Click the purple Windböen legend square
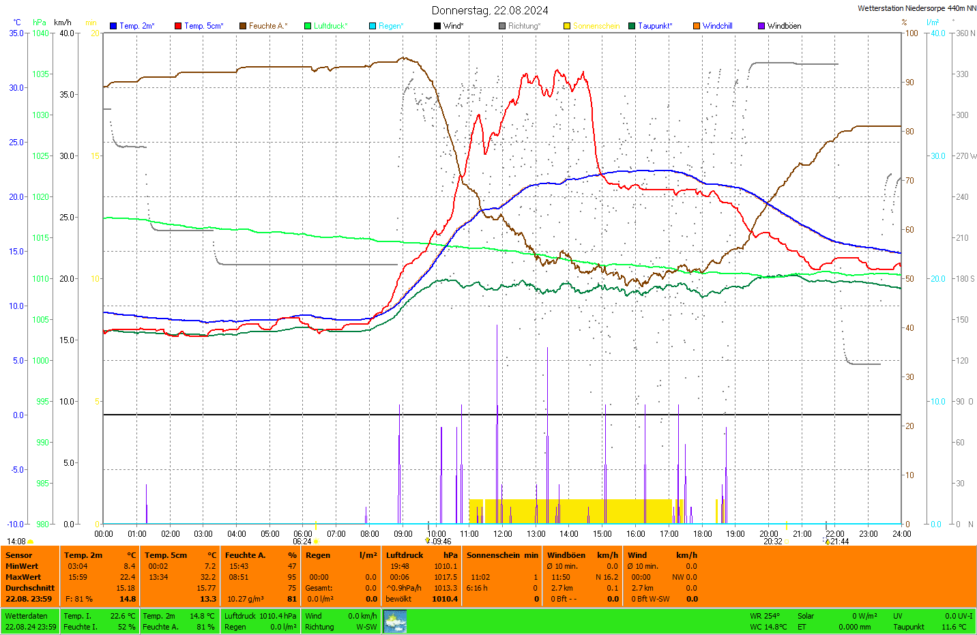977x635 pixels. click(x=761, y=26)
